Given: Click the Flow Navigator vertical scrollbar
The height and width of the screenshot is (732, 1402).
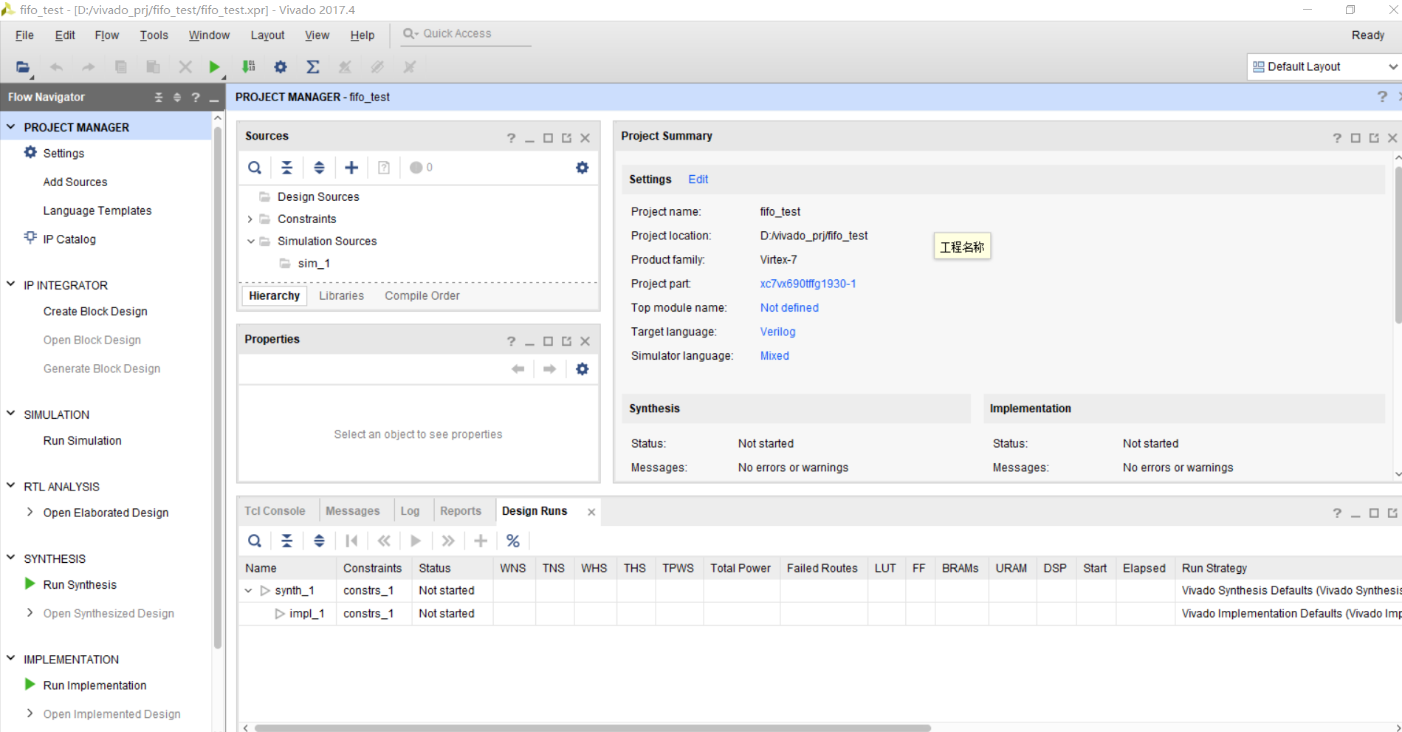Looking at the screenshot, I should point(218,388).
